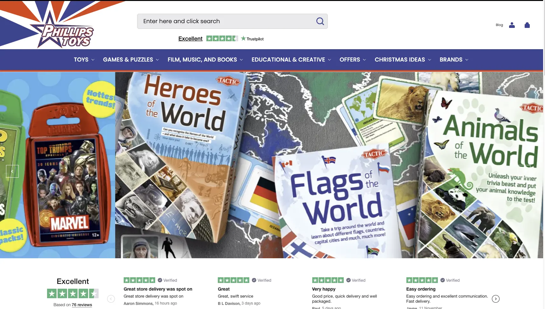
Task: Click 'Great, swift service' review text
Action: point(236,296)
